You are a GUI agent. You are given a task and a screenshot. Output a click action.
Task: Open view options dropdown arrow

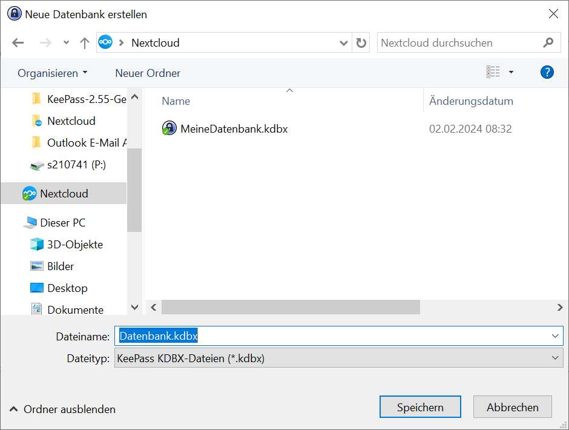[x=511, y=72]
